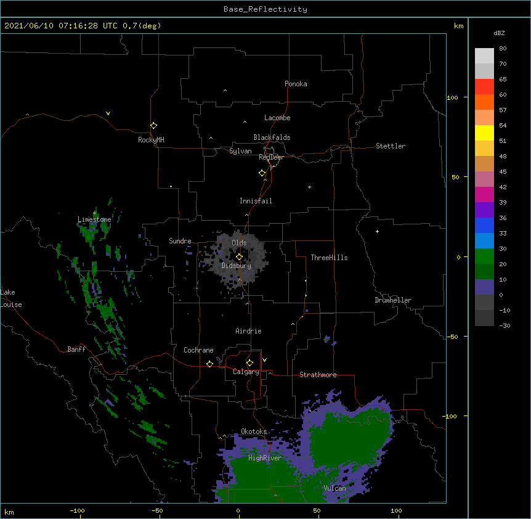Pick the bright green 20-30 dBZ swatch
The image size is (531, 519).
(484, 256)
